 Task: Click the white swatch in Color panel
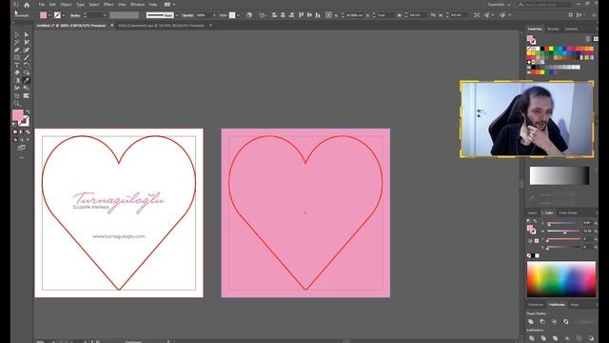537,255
